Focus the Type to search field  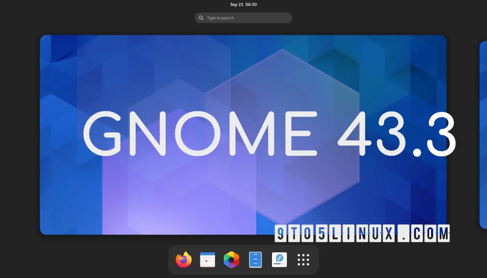243,18
